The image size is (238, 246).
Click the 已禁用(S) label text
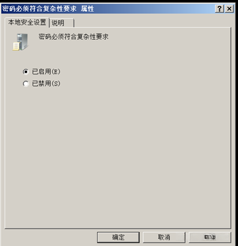pos(46,84)
